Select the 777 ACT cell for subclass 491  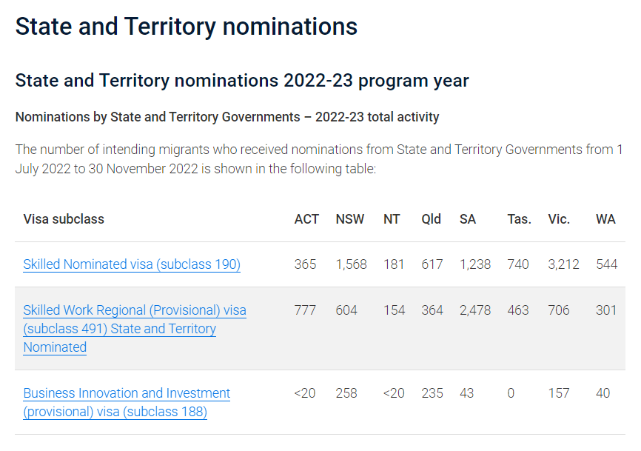(305, 310)
